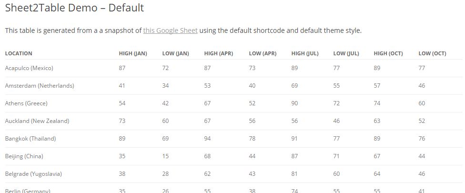
Task: Click Beijing's Low (Jan) value 15
Action: coord(165,156)
